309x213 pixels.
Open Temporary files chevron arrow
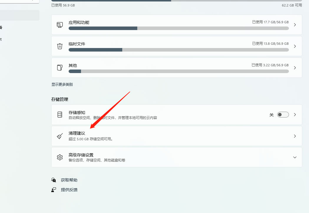click(295, 46)
